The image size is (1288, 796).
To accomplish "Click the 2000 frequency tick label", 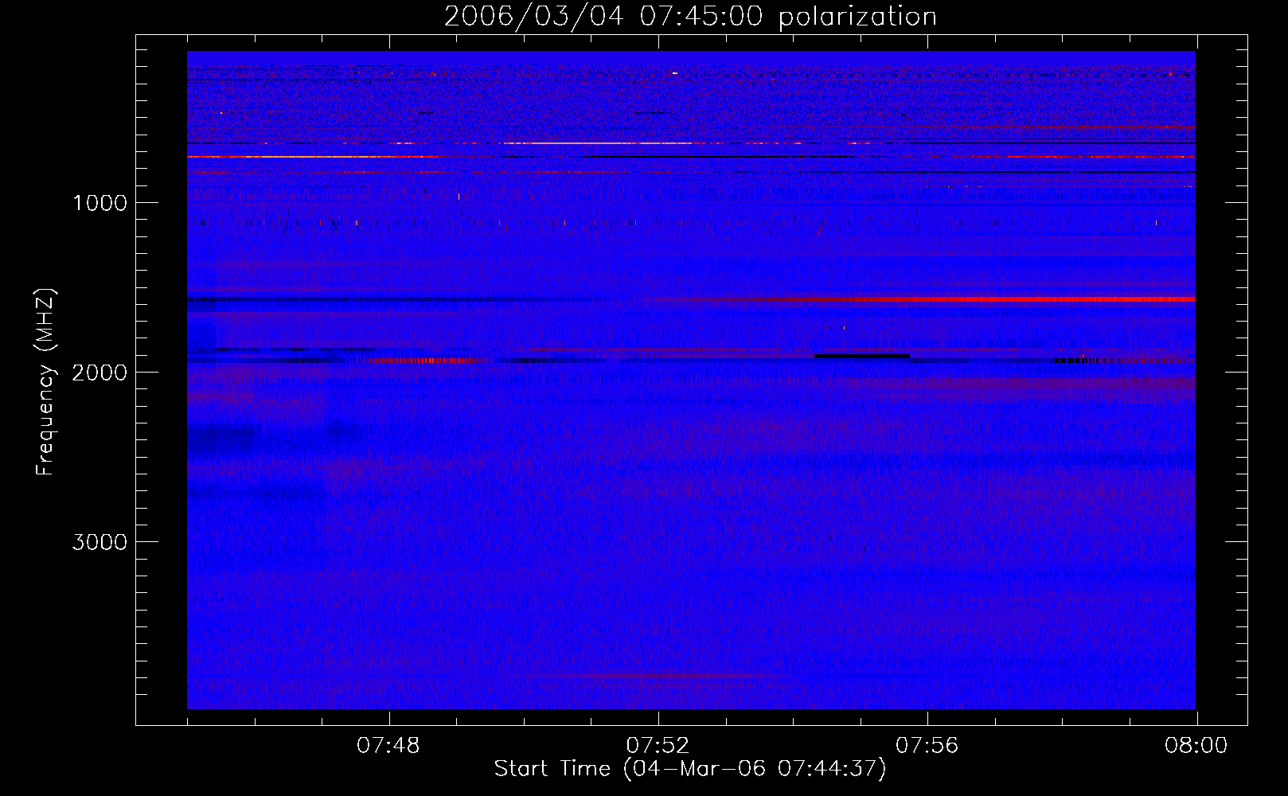I will 100,373.
